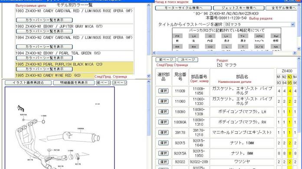Click 前ページ above the parts table
This screenshot has width=302, height=169.
(x=166, y=60)
